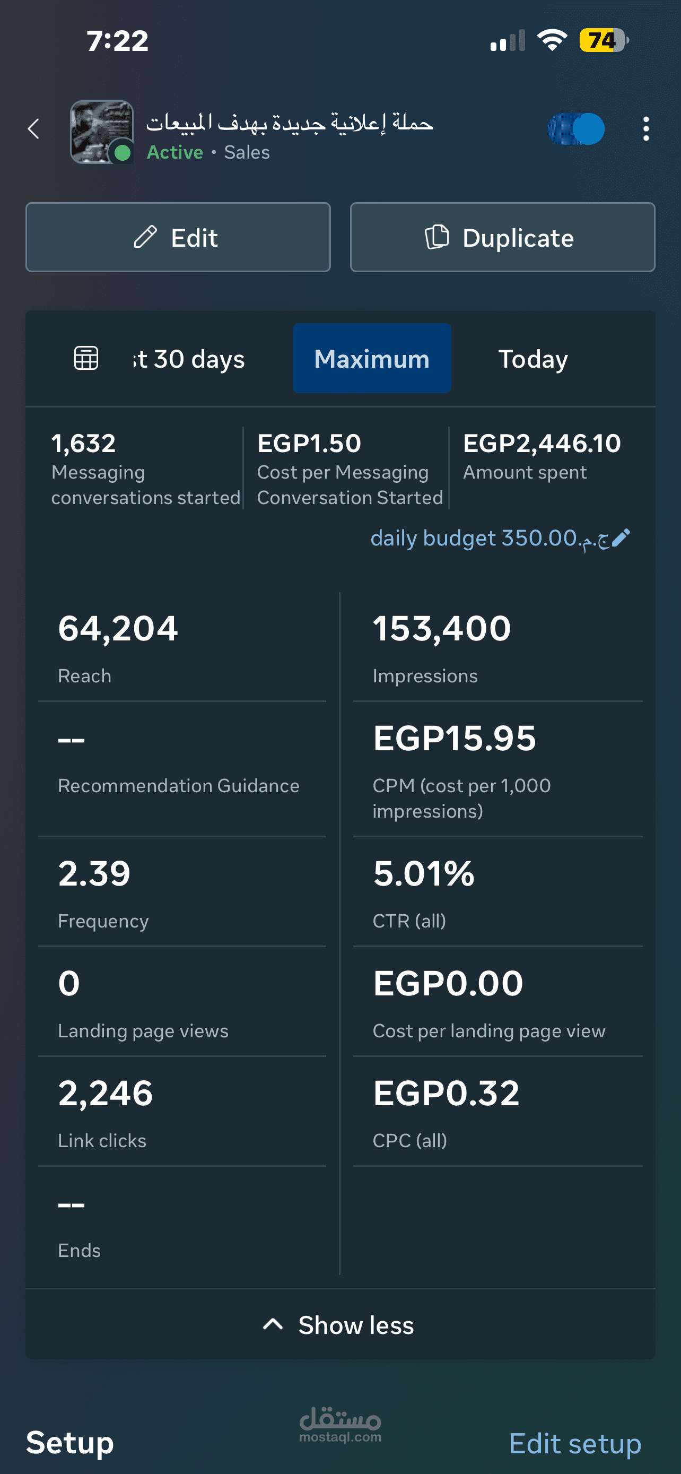The height and width of the screenshot is (1474, 681).
Task: Tap the Show less chevron arrow
Action: [273, 1324]
